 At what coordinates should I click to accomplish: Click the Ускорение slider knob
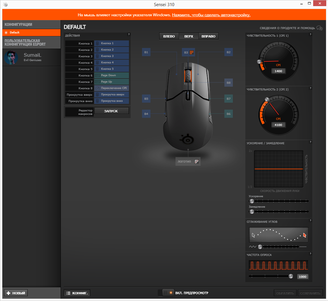point(252,201)
